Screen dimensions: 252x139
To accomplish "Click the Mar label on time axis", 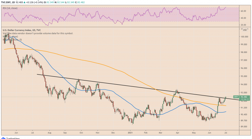I will pyautogui.click(x=160, y=133).
